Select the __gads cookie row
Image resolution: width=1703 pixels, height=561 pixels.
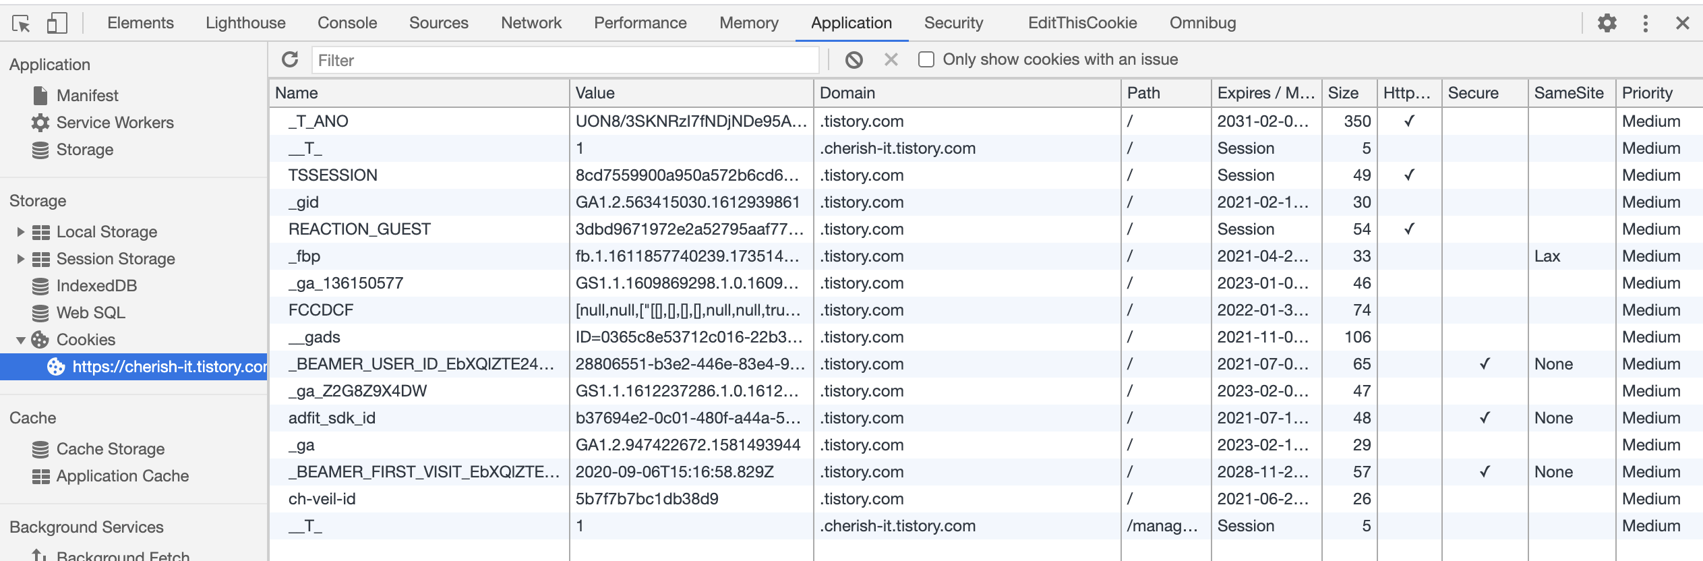pyautogui.click(x=986, y=337)
